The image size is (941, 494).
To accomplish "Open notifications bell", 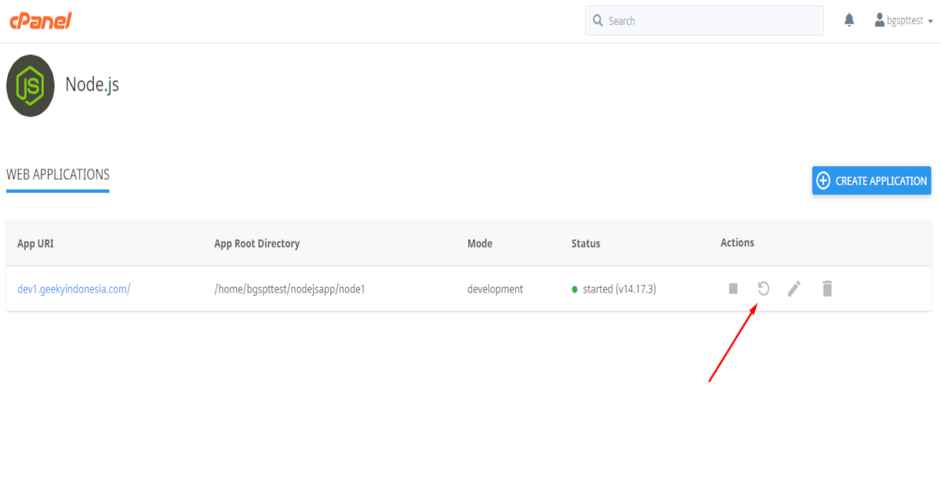I will click(x=849, y=20).
